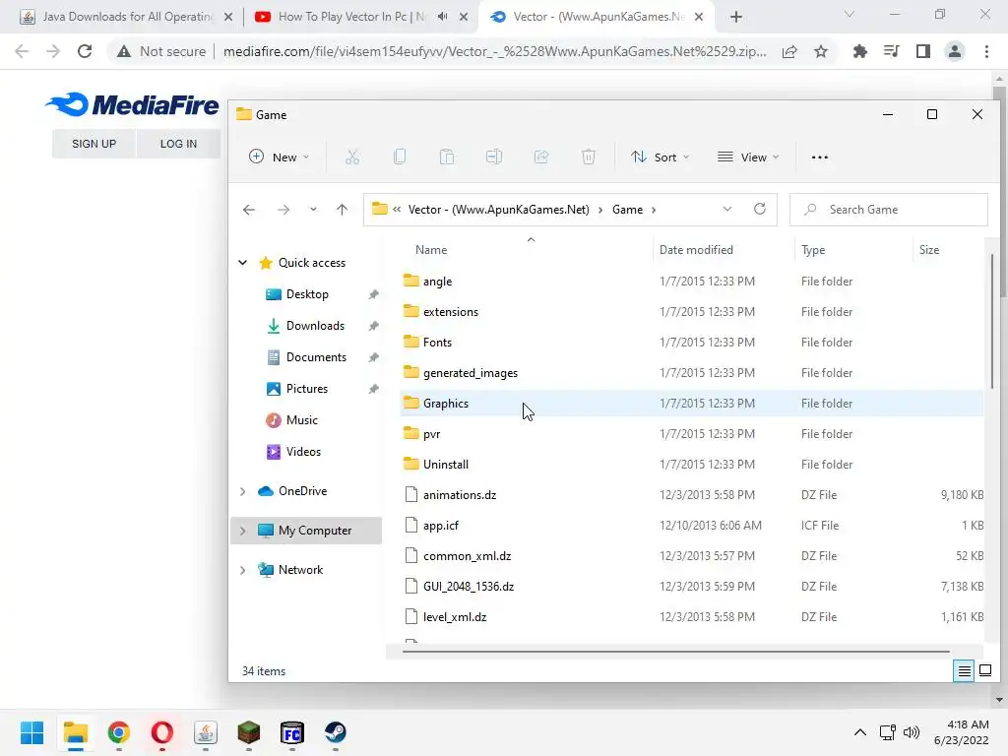Open a new Chrome tab
The height and width of the screenshot is (756, 1008).
[x=736, y=17]
